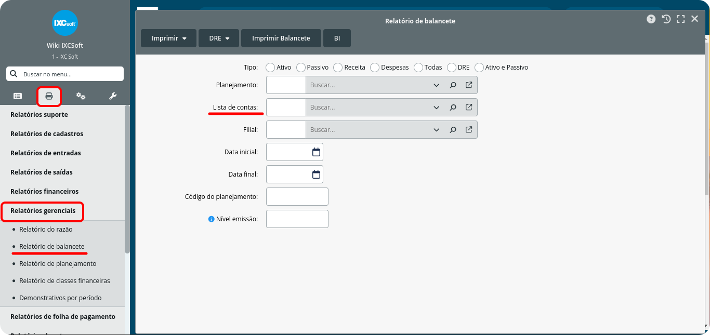Collapse Relatórios gerenciais menu section

(x=62, y=210)
